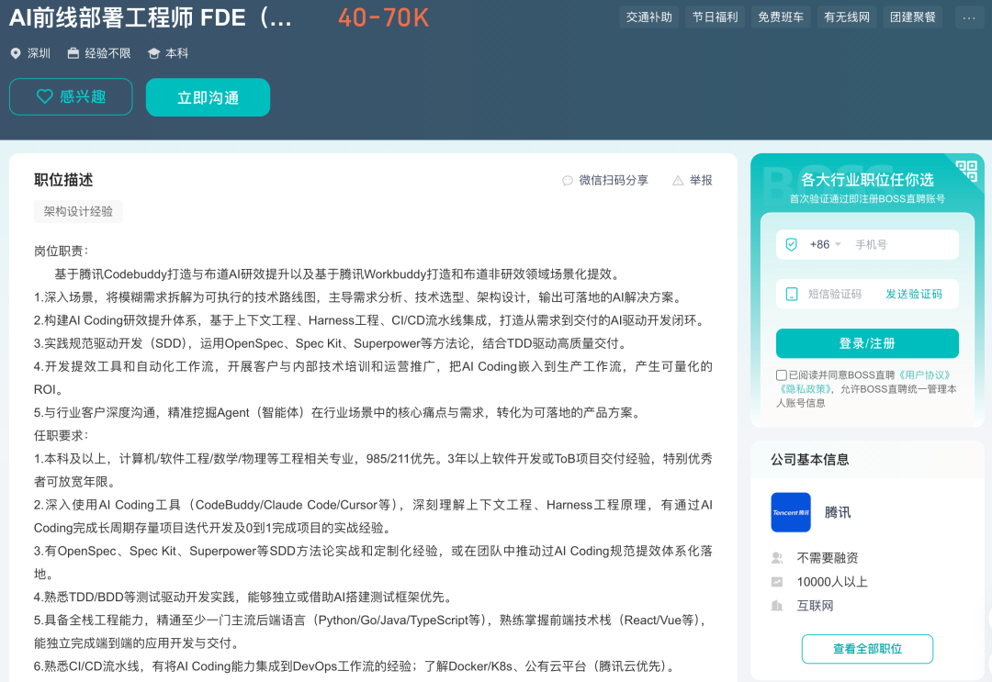This screenshot has width=992, height=682.
Task: Click the 免费班车 benefit tag
Action: (x=781, y=17)
